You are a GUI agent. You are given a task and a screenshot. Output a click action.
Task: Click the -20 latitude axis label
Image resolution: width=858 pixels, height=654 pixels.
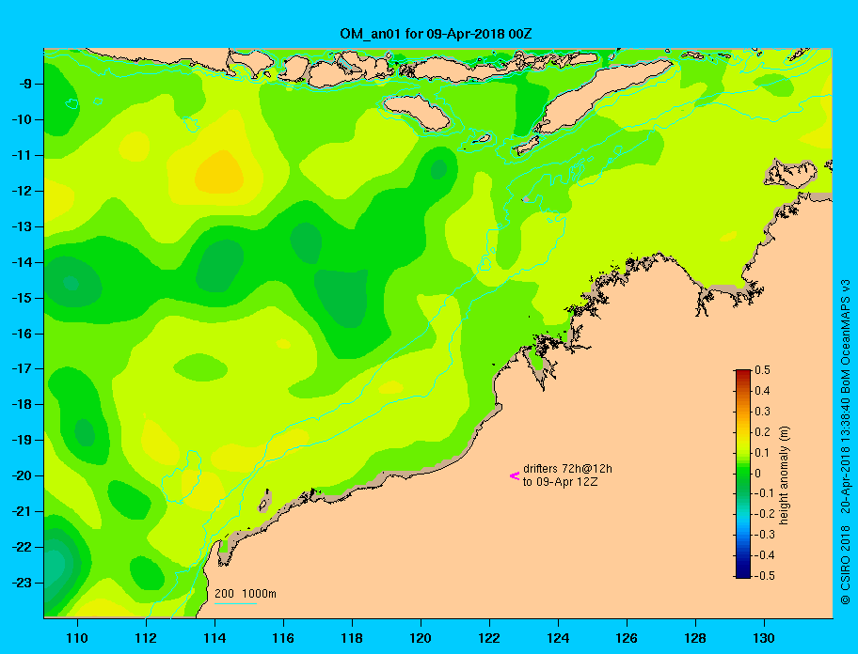(x=22, y=475)
